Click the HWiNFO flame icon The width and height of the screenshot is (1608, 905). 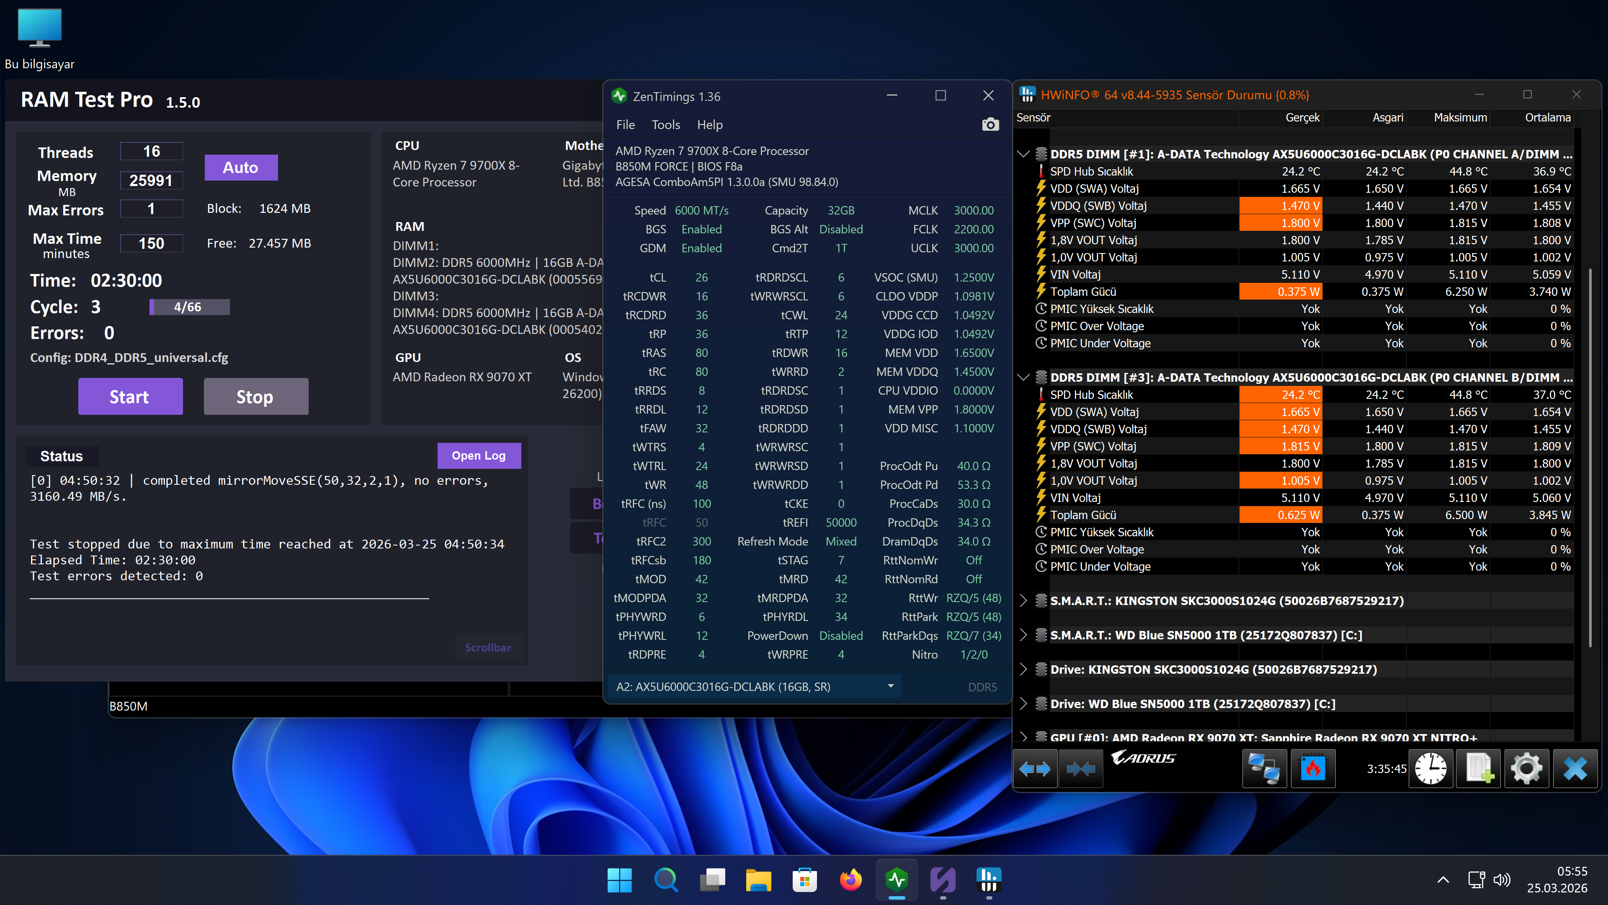pos(1313,769)
